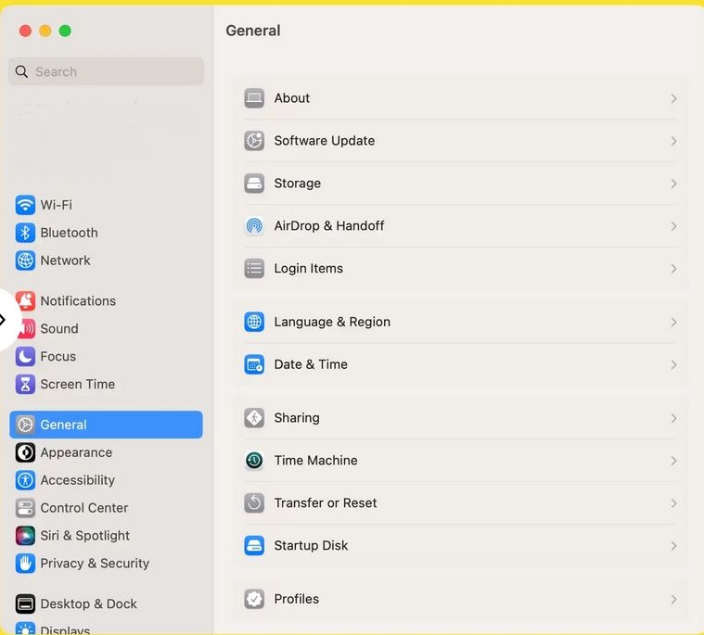Click the Language & Region globe icon
Viewport: 704px width, 635px height.
tap(254, 323)
